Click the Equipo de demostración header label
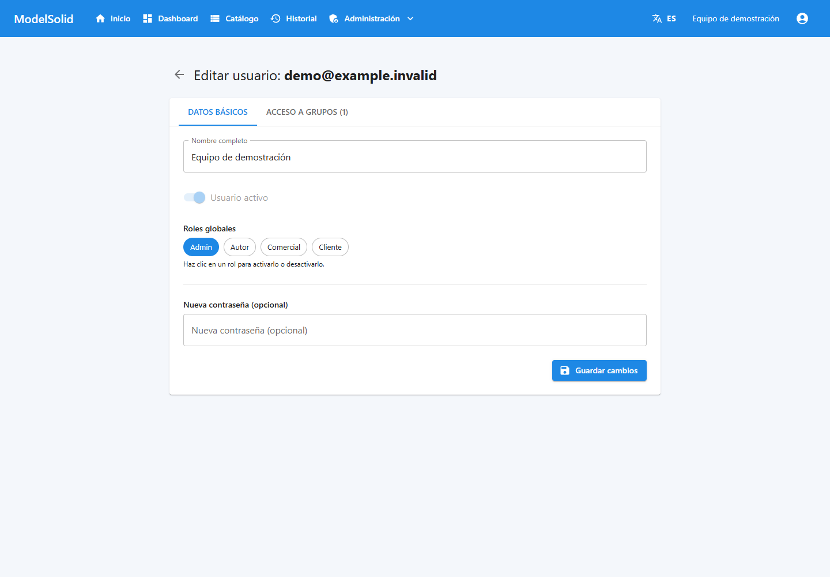 (736, 18)
